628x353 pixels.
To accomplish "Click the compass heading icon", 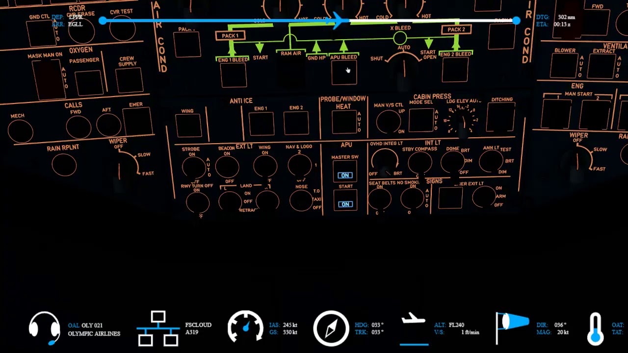I will pyautogui.click(x=331, y=328).
